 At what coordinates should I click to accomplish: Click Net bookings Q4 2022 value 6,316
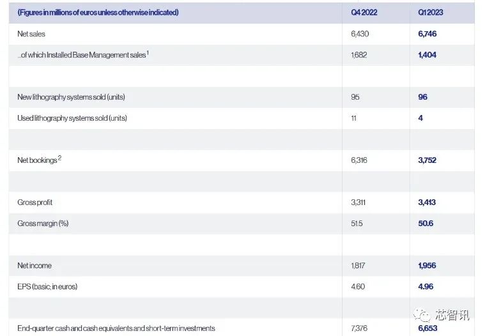359,160
